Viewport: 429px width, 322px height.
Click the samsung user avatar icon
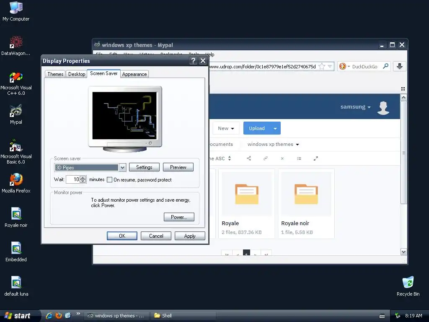[383, 108]
